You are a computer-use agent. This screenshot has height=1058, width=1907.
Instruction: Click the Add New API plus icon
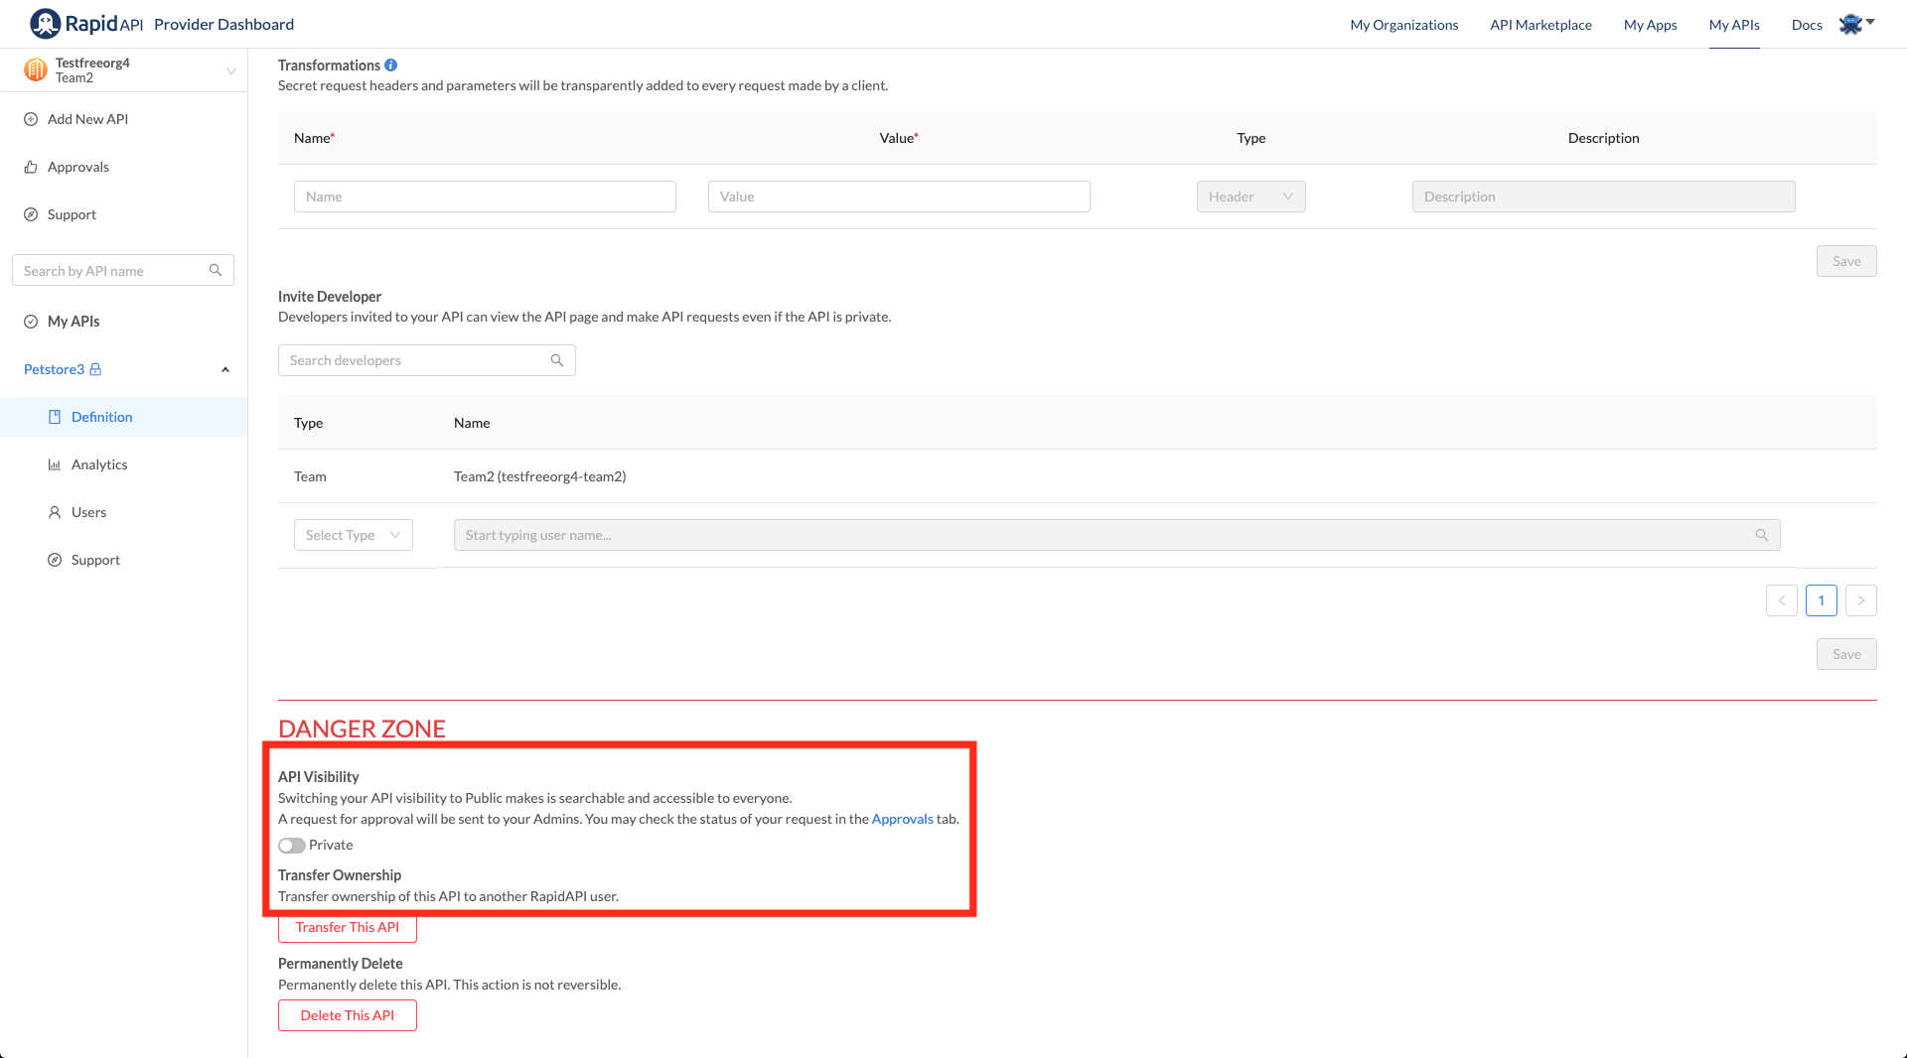coord(31,119)
